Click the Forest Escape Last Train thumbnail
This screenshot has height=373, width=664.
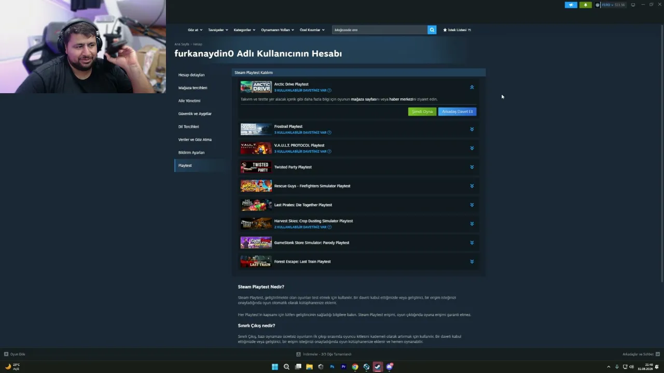tap(256, 262)
